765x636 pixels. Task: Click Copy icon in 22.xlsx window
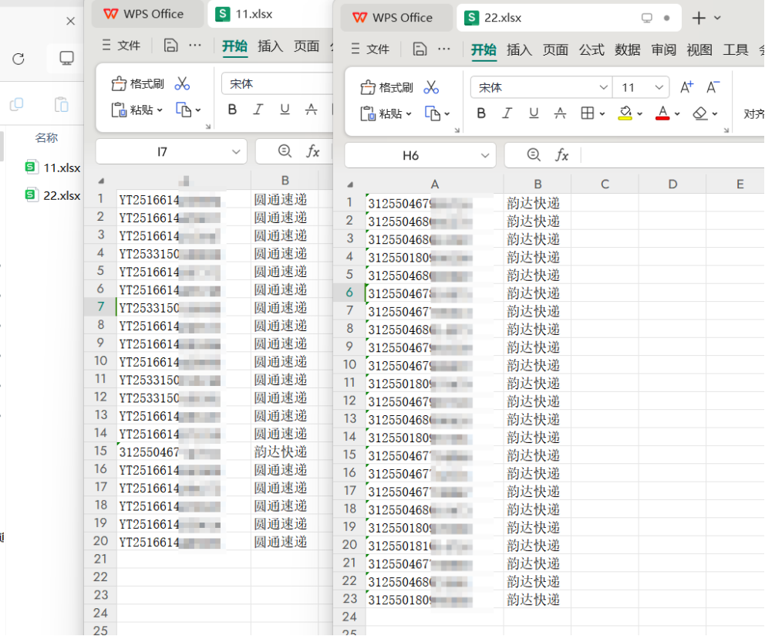click(433, 113)
